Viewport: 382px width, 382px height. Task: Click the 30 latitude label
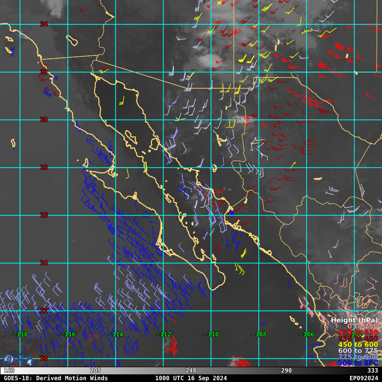pos(43,120)
